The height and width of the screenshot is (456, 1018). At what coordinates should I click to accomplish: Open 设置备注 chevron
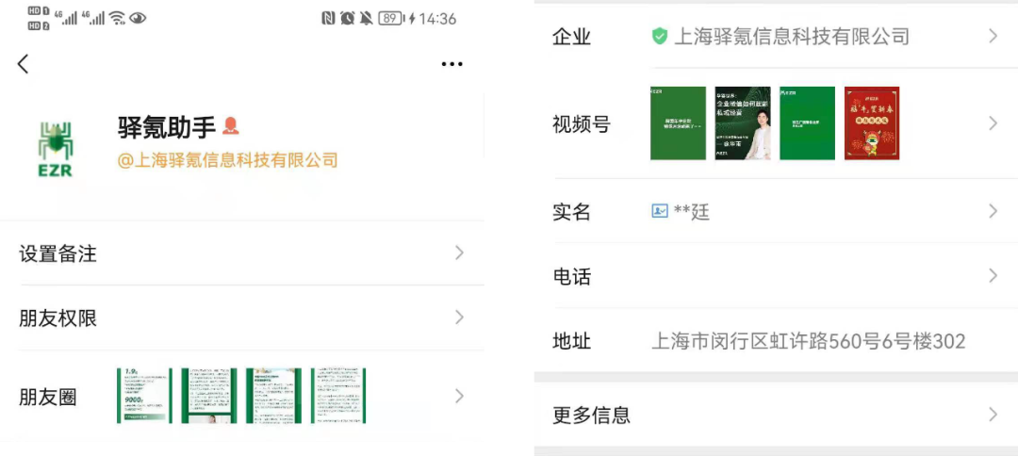tap(460, 253)
